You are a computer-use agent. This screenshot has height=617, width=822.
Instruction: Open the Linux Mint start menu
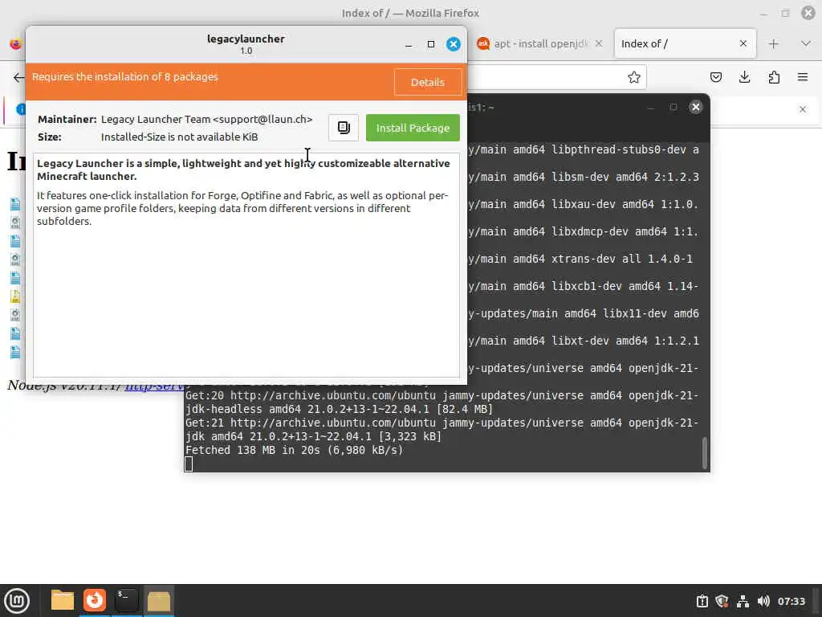[x=17, y=600]
